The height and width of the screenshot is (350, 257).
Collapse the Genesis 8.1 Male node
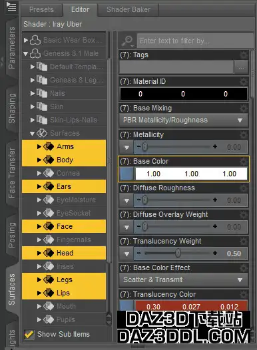click(26, 54)
